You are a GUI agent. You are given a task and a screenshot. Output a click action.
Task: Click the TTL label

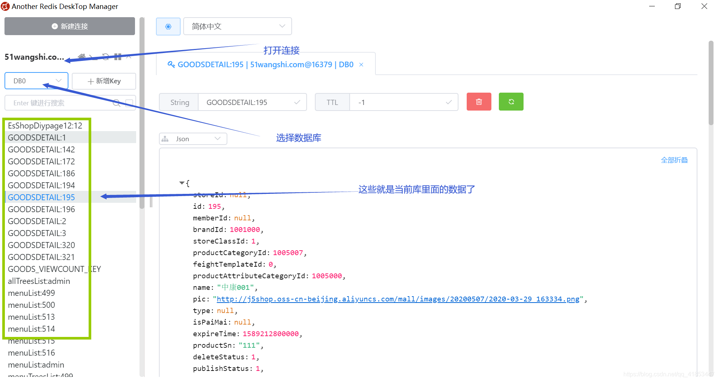[x=332, y=102]
